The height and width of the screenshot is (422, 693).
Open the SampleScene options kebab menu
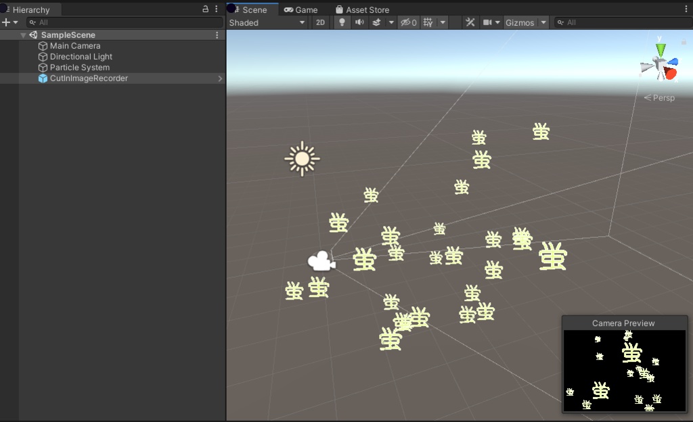pyautogui.click(x=216, y=34)
